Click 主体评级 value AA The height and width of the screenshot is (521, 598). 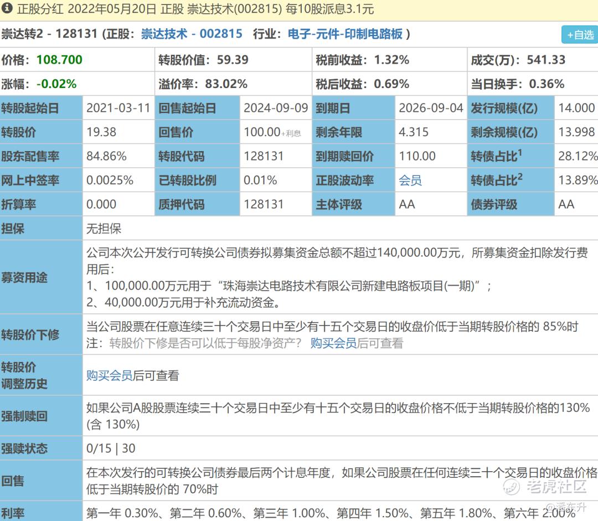coord(407,204)
